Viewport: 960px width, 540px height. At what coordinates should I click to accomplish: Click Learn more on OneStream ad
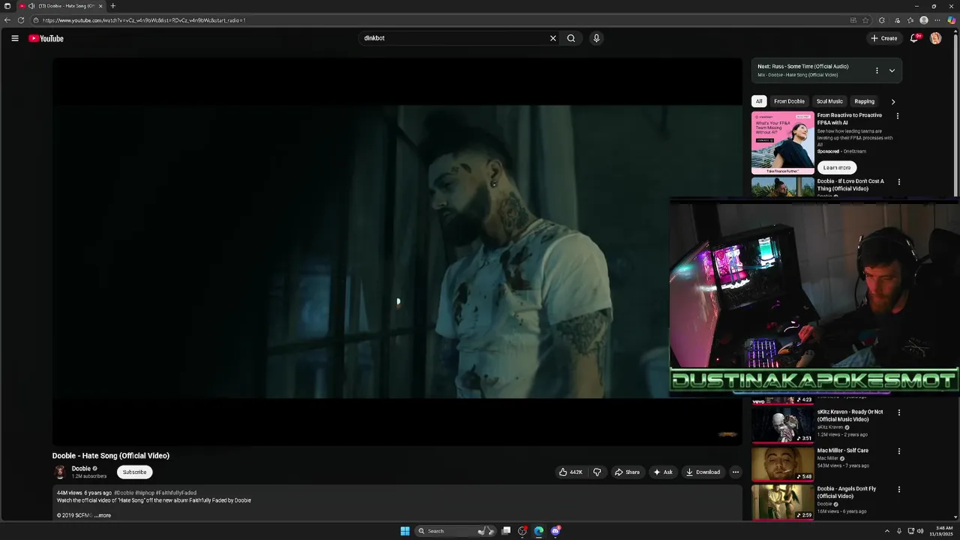(x=836, y=167)
